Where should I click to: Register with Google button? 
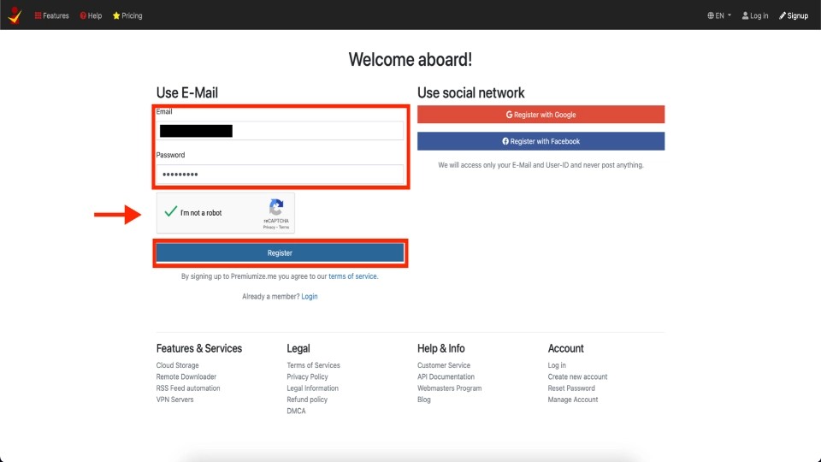540,114
